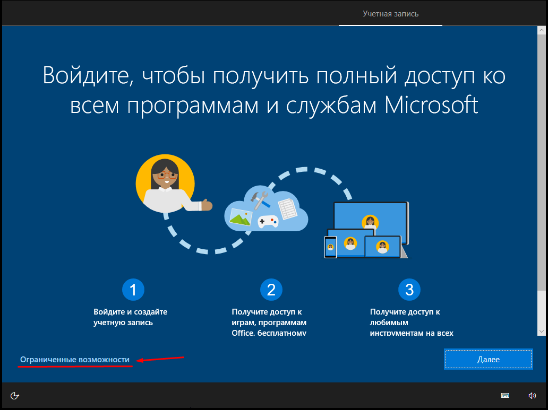Click the vertical scrollbar thumb
The height and width of the screenshot is (410, 548).
pos(541,162)
